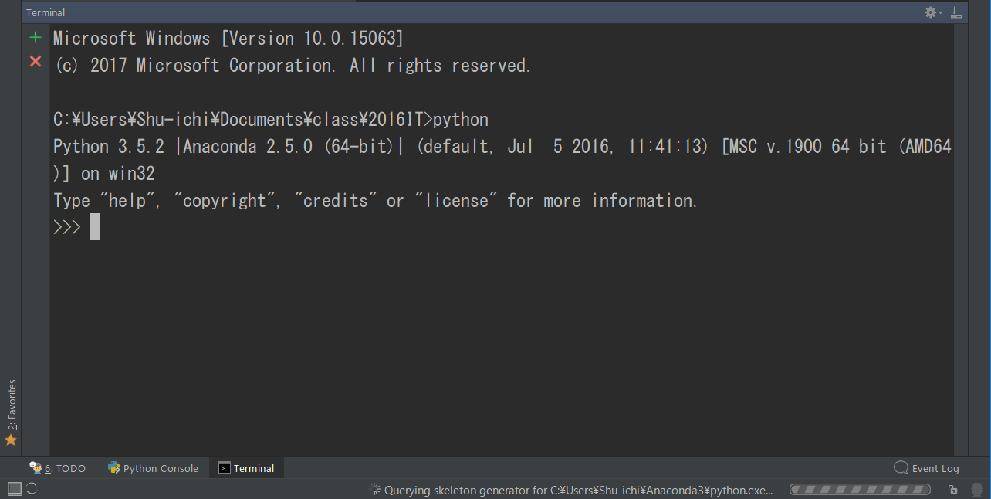
Task: Open the Python Console tab
Action: coord(154,468)
